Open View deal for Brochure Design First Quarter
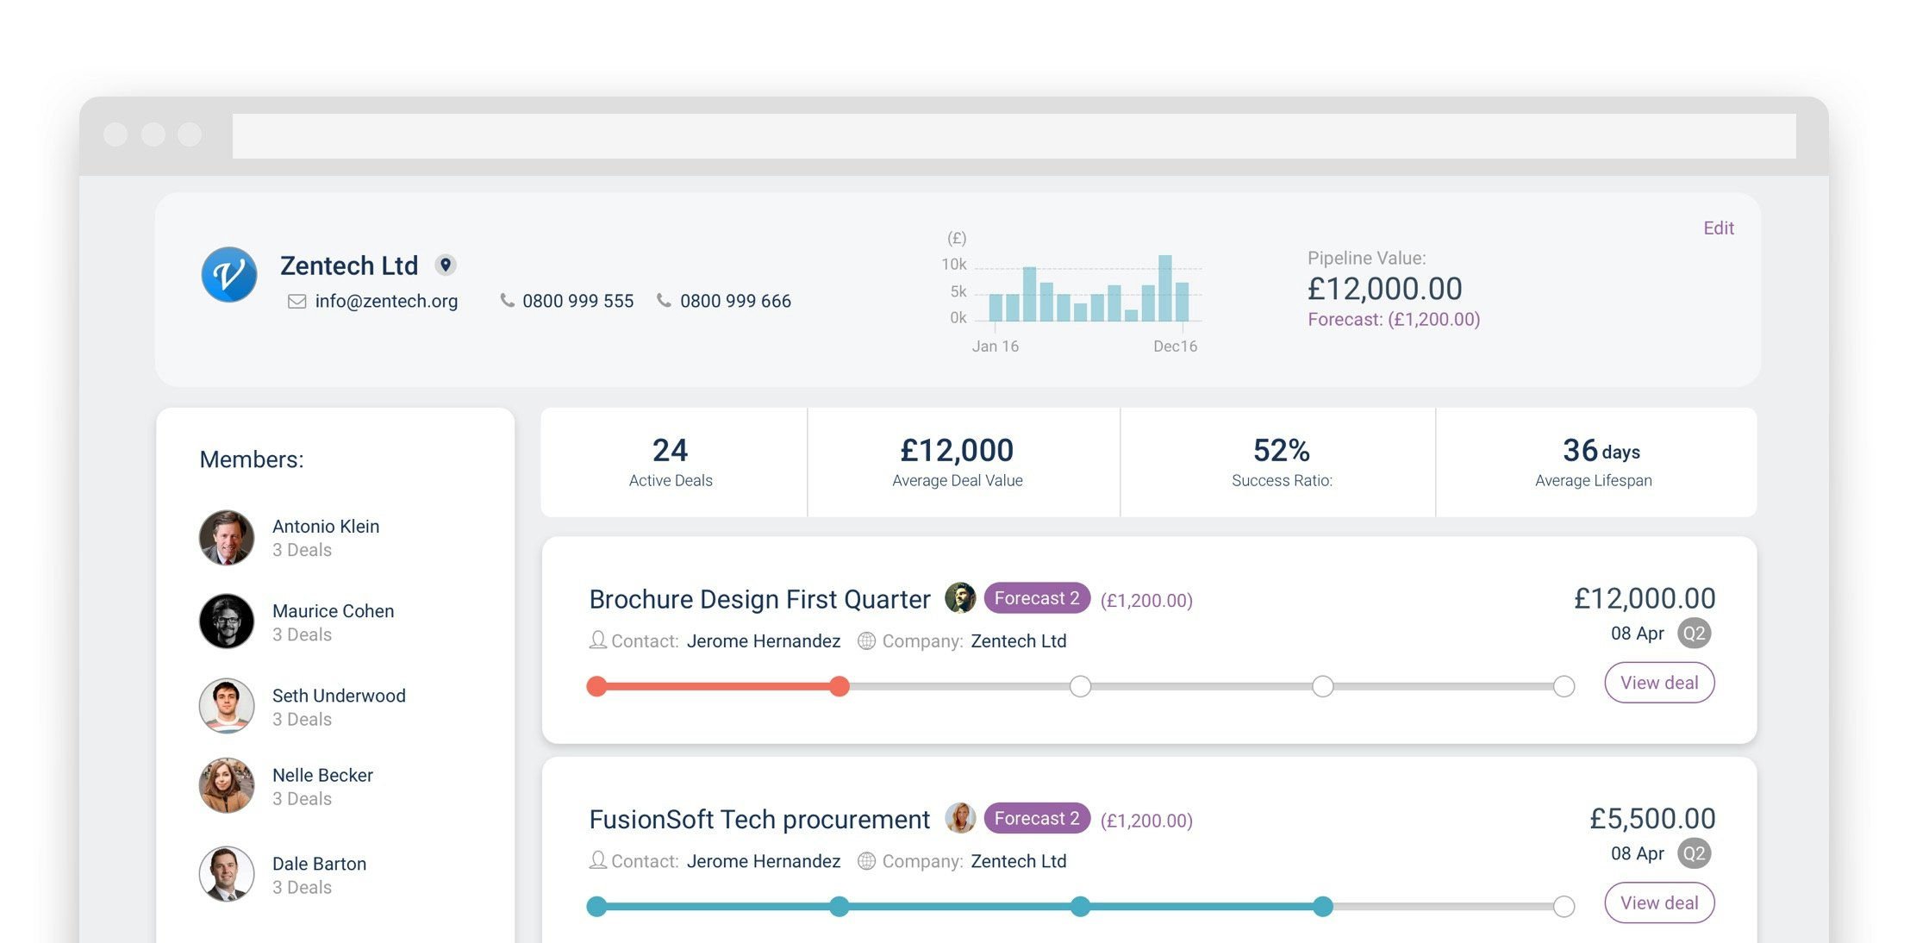Viewport: 1910px width, 943px height. pos(1658,683)
